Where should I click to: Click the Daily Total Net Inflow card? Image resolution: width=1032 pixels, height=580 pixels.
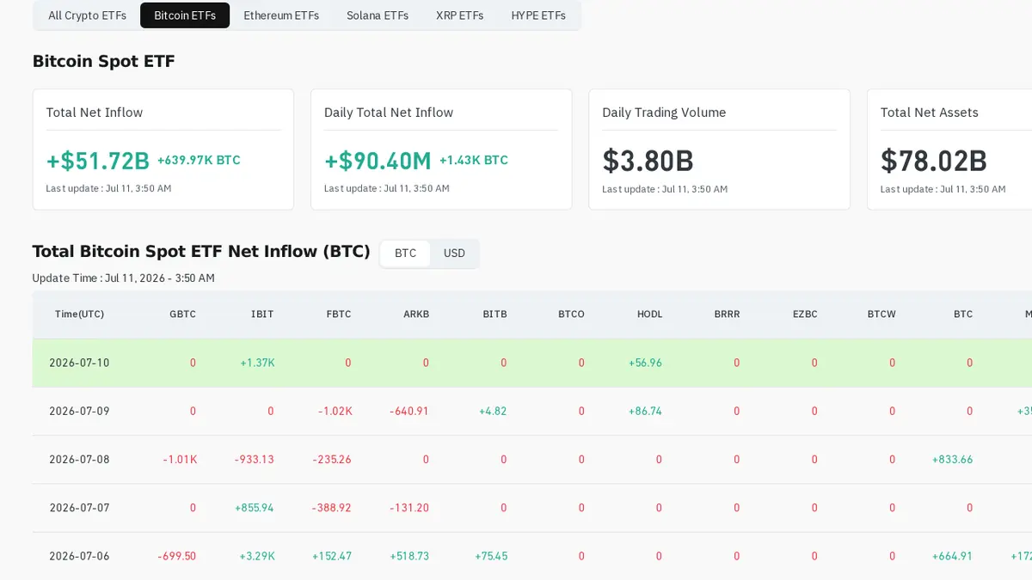coord(441,150)
